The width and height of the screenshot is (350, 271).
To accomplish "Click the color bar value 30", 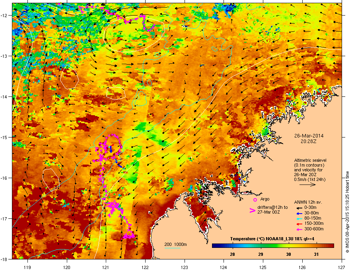I will pyautogui.click(x=288, y=254).
